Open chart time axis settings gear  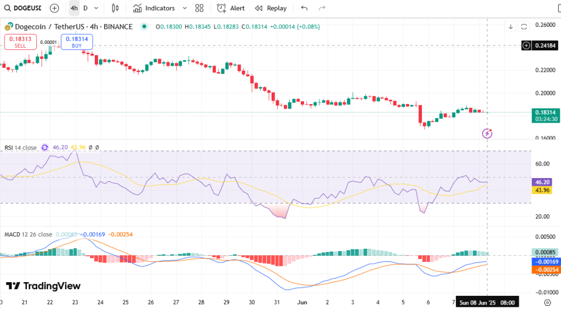tap(547, 302)
